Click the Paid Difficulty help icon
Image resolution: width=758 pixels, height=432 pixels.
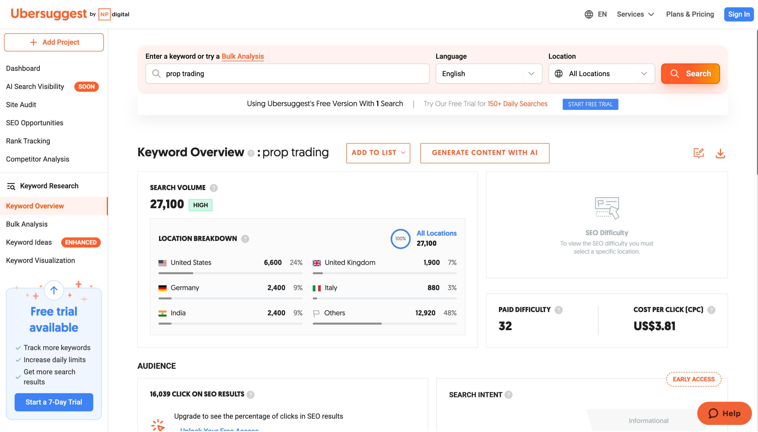[x=558, y=310]
